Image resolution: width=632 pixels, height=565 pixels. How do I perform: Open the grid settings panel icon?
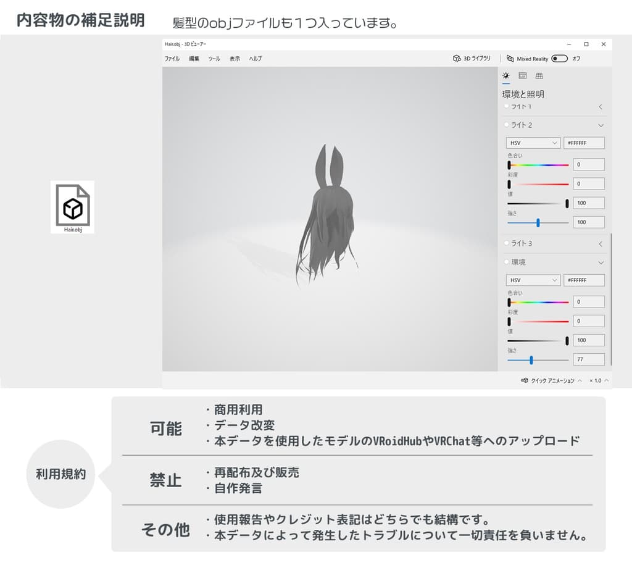click(538, 75)
